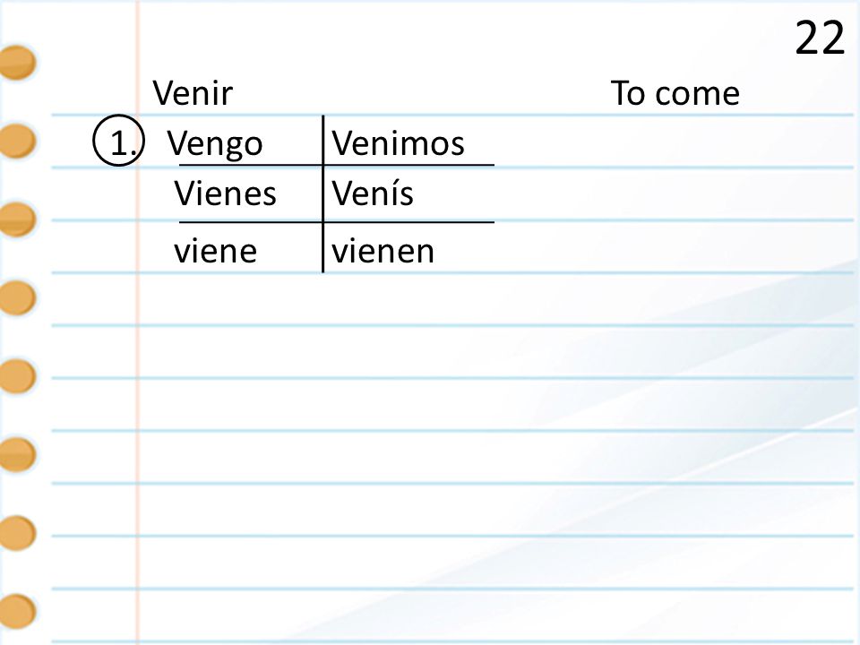
Task: Click the circled number 1 marker
Action: (119, 141)
